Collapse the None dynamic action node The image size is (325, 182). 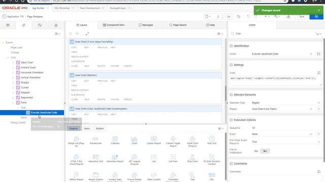13,103
